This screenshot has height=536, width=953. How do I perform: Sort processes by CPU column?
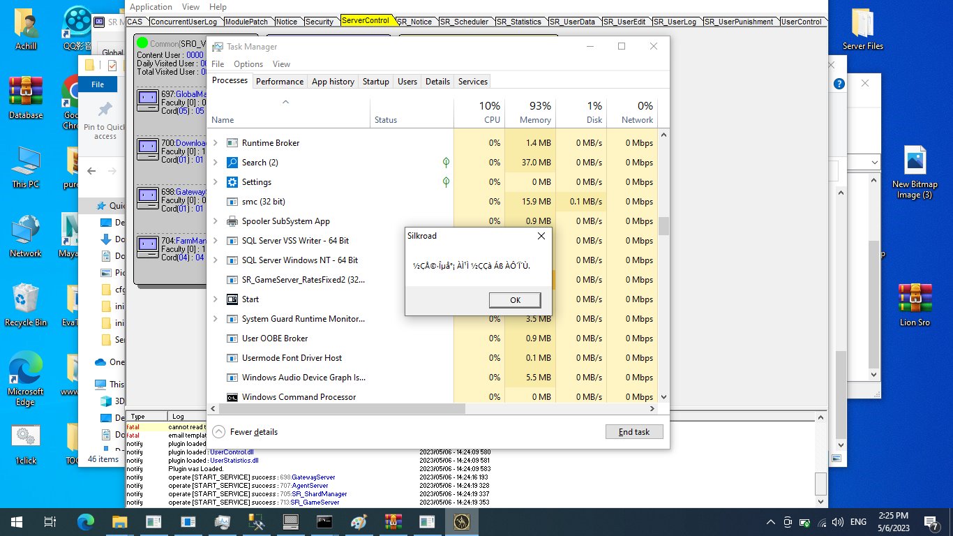(x=479, y=112)
